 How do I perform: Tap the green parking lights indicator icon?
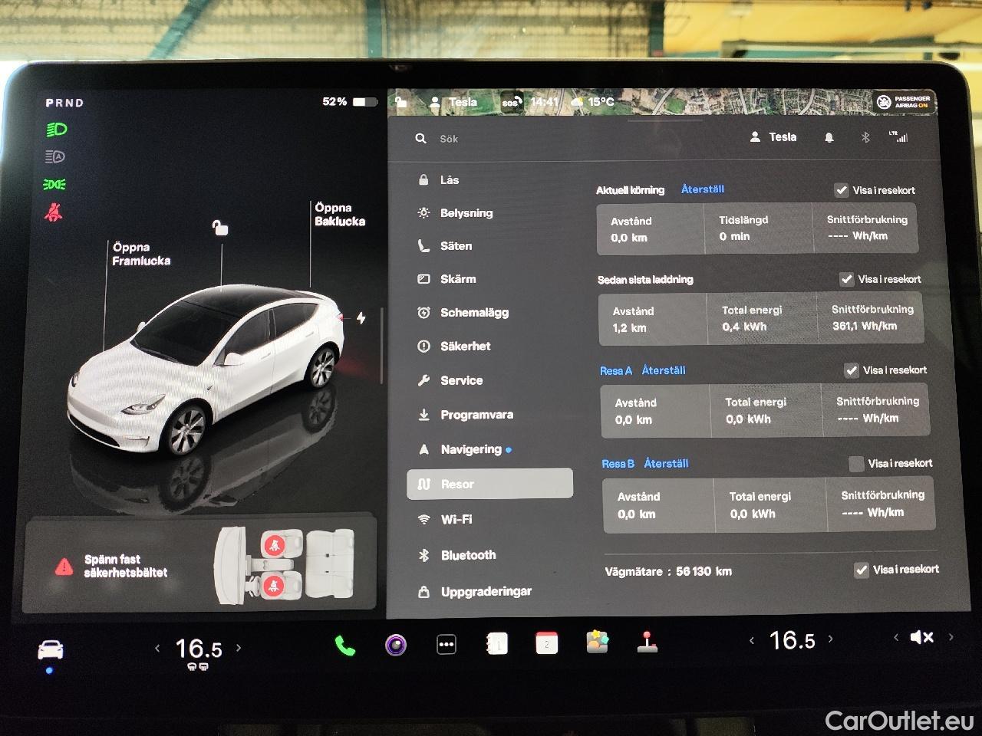[x=54, y=185]
